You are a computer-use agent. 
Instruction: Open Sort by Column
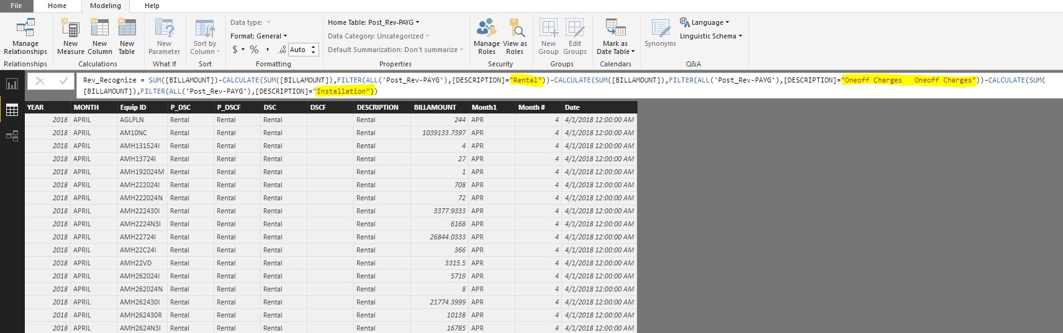point(205,37)
